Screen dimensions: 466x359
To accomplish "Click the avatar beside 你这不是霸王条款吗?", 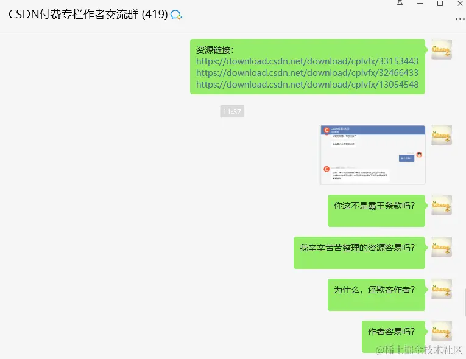I will tap(442, 205).
